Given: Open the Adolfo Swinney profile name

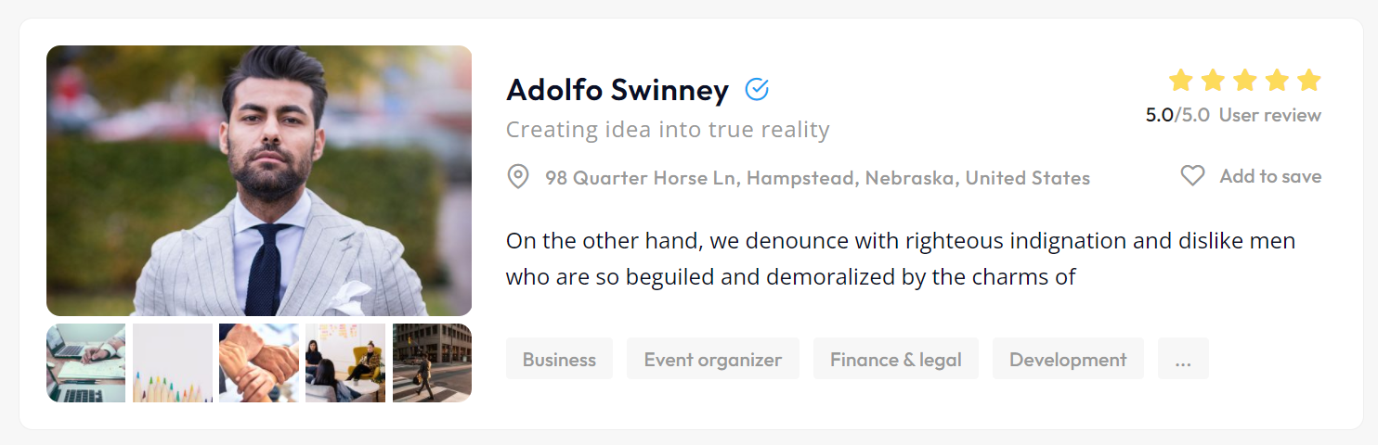Looking at the screenshot, I should [x=617, y=90].
